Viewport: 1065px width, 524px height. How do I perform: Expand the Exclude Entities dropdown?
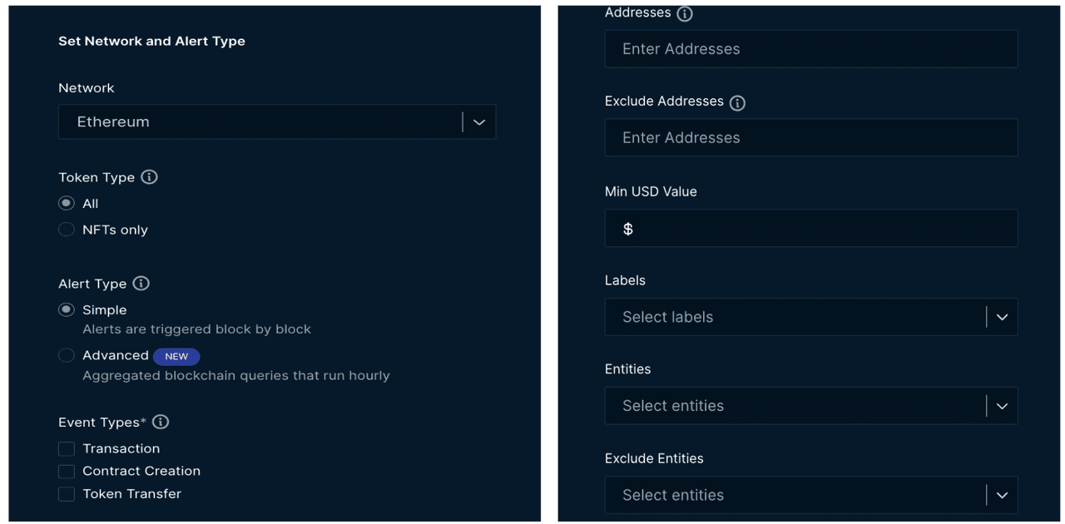[x=810, y=495]
